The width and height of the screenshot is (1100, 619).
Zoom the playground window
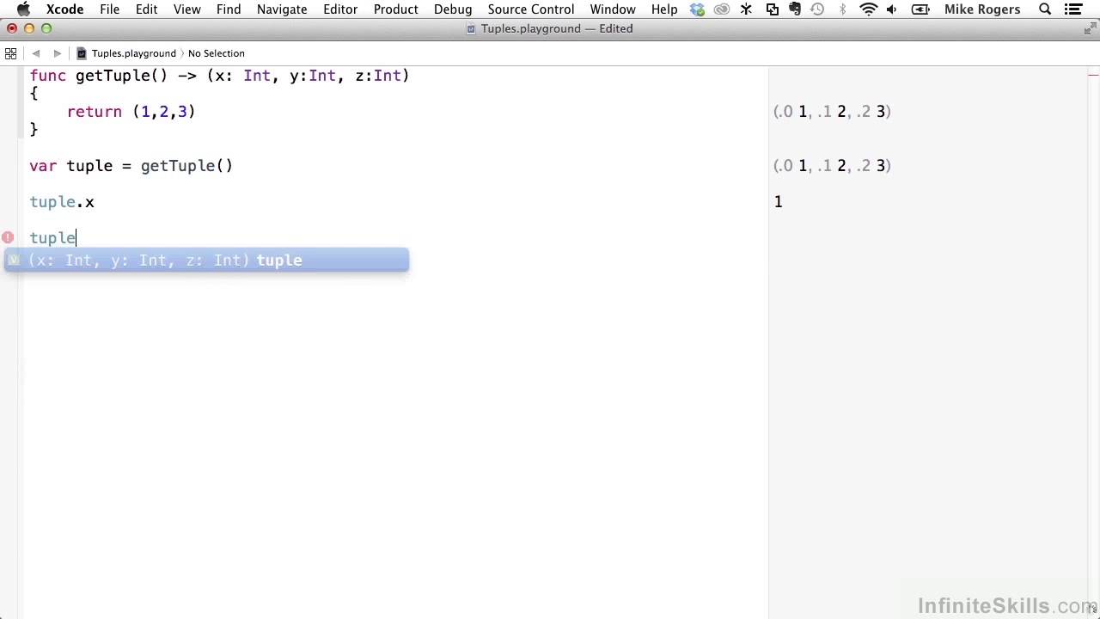tap(46, 28)
